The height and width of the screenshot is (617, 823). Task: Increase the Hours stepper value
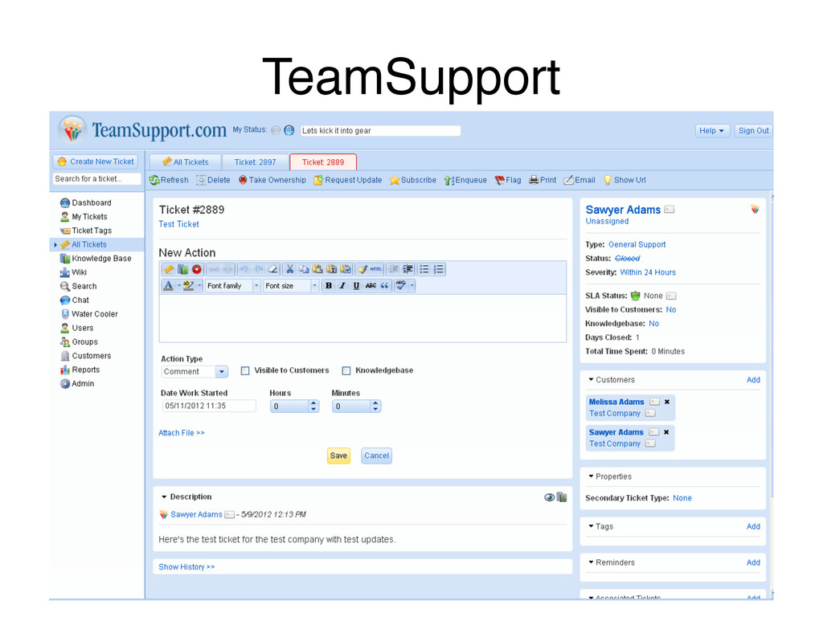313,403
